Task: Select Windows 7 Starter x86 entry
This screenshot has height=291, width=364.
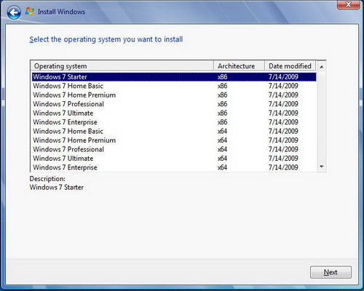Action: click(174, 77)
